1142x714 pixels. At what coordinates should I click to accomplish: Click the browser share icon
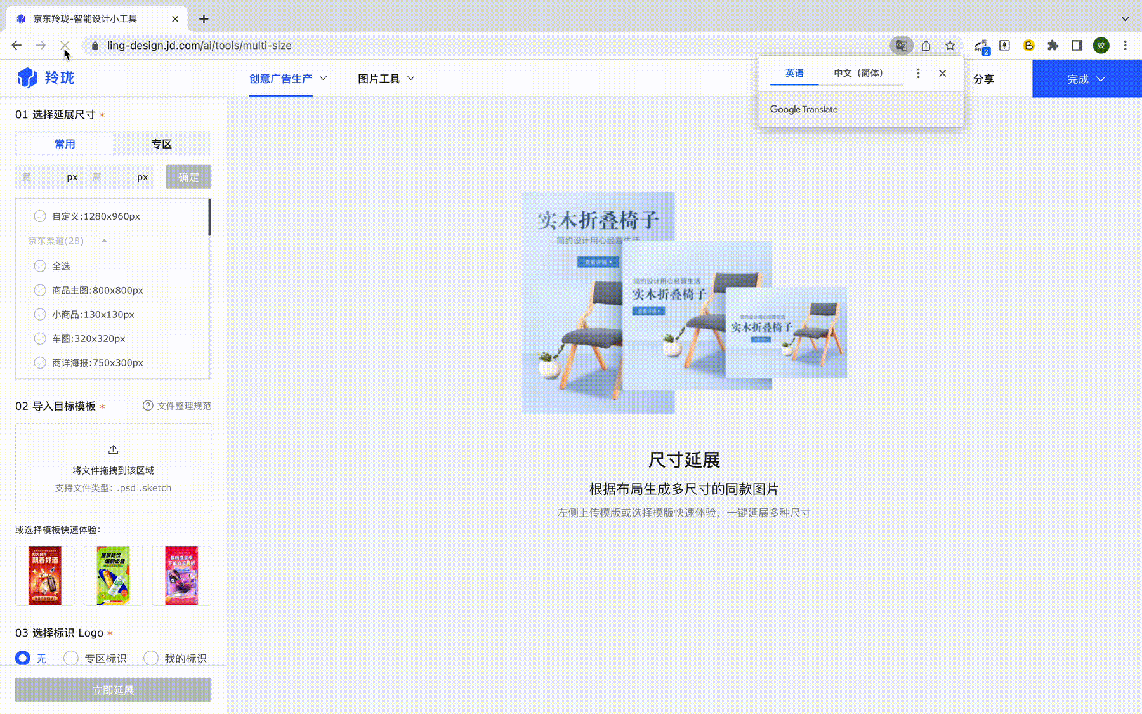(x=926, y=45)
